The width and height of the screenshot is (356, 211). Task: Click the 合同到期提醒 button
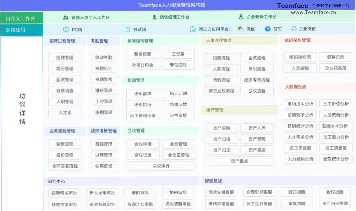pos(259,192)
